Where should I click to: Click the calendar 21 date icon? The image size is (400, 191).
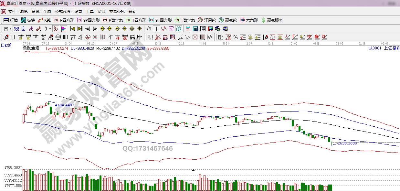[x=188, y=29]
